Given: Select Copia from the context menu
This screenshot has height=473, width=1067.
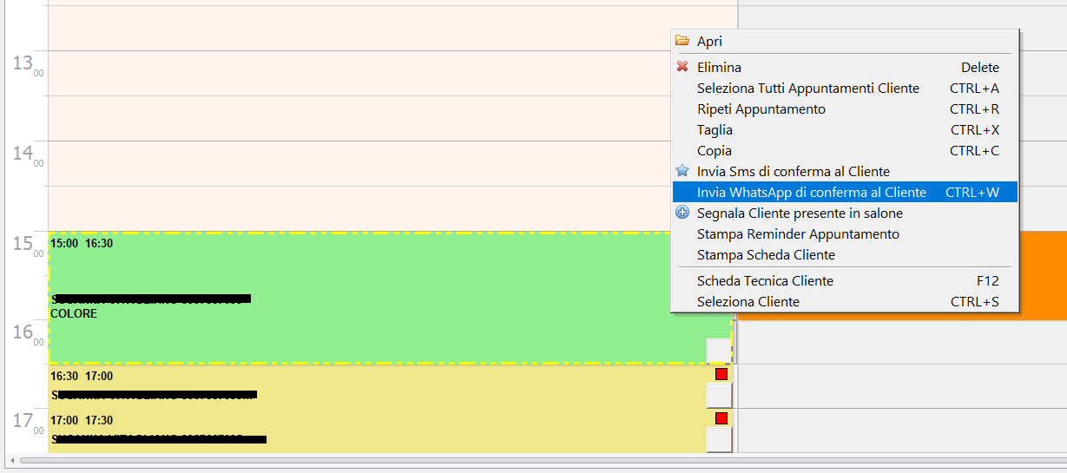Looking at the screenshot, I should pyautogui.click(x=714, y=151).
